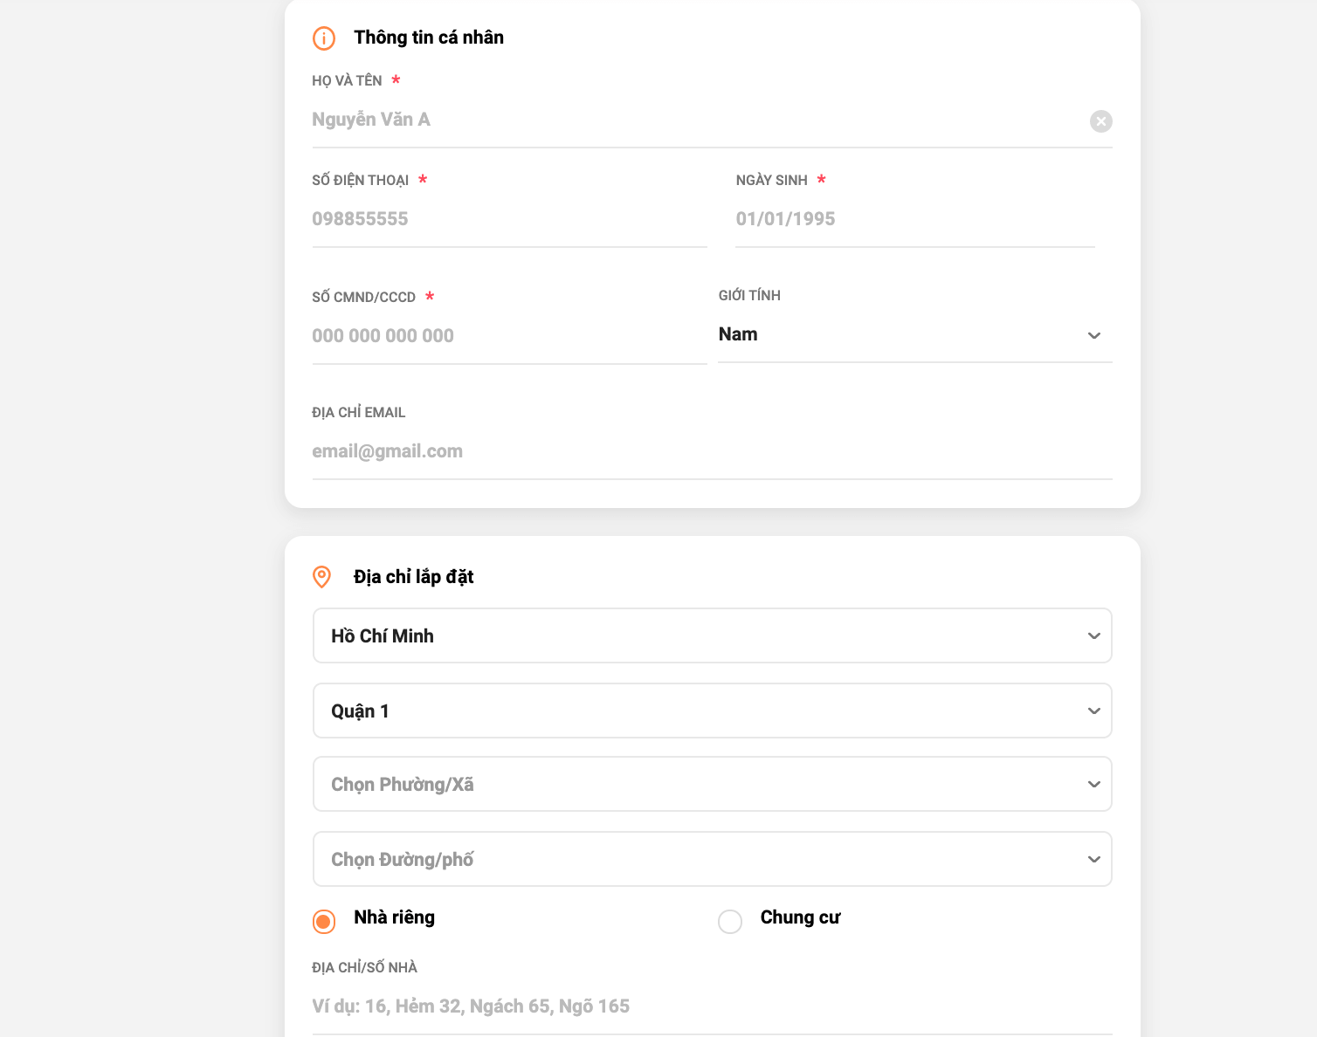Click the info icon beside Thông tin cá nhân
1317x1037 pixels.
(324, 38)
